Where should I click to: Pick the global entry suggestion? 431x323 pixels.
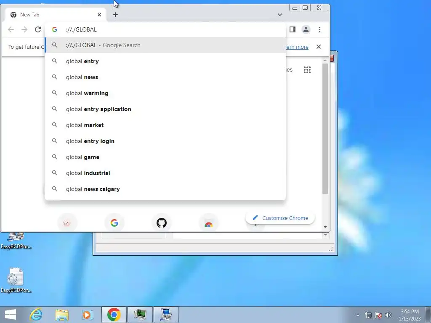[x=165, y=61]
